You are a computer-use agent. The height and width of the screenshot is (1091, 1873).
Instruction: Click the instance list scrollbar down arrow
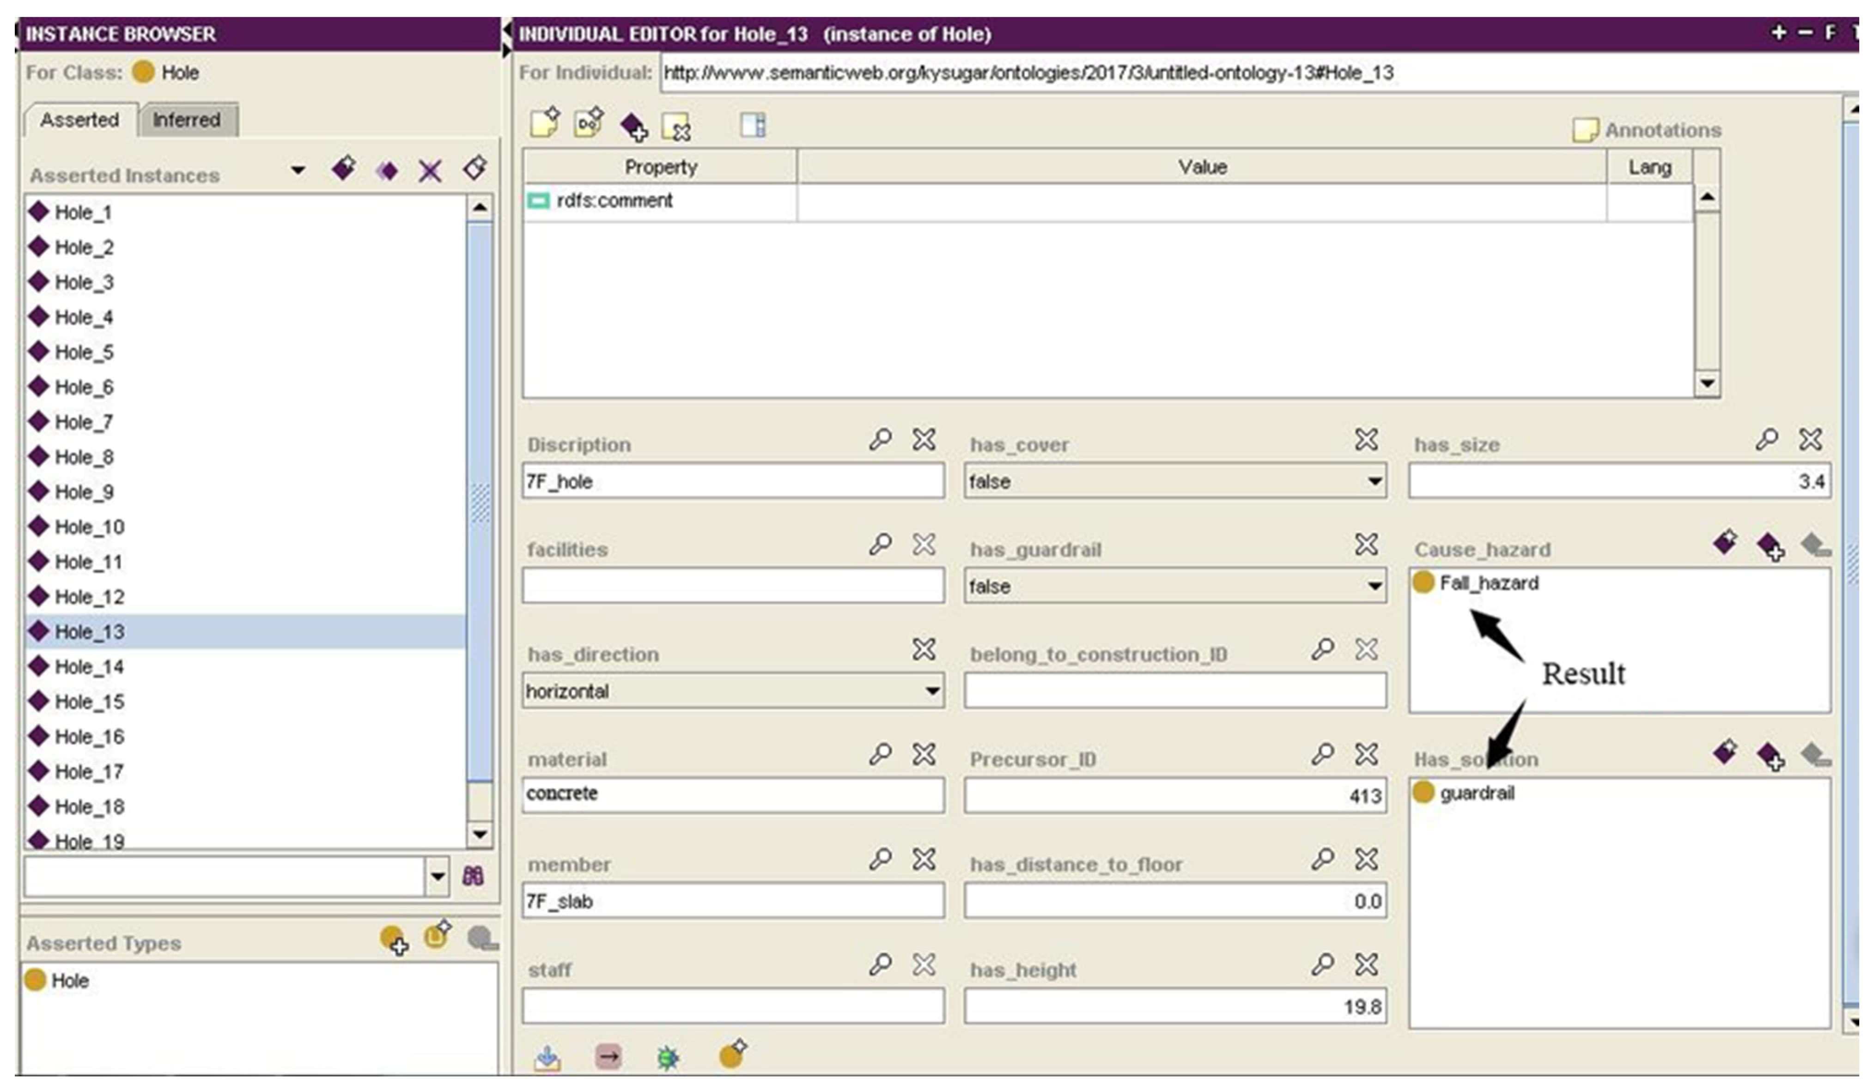tap(480, 834)
